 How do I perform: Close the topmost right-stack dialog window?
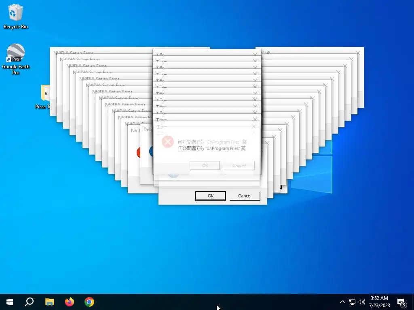point(358,53)
